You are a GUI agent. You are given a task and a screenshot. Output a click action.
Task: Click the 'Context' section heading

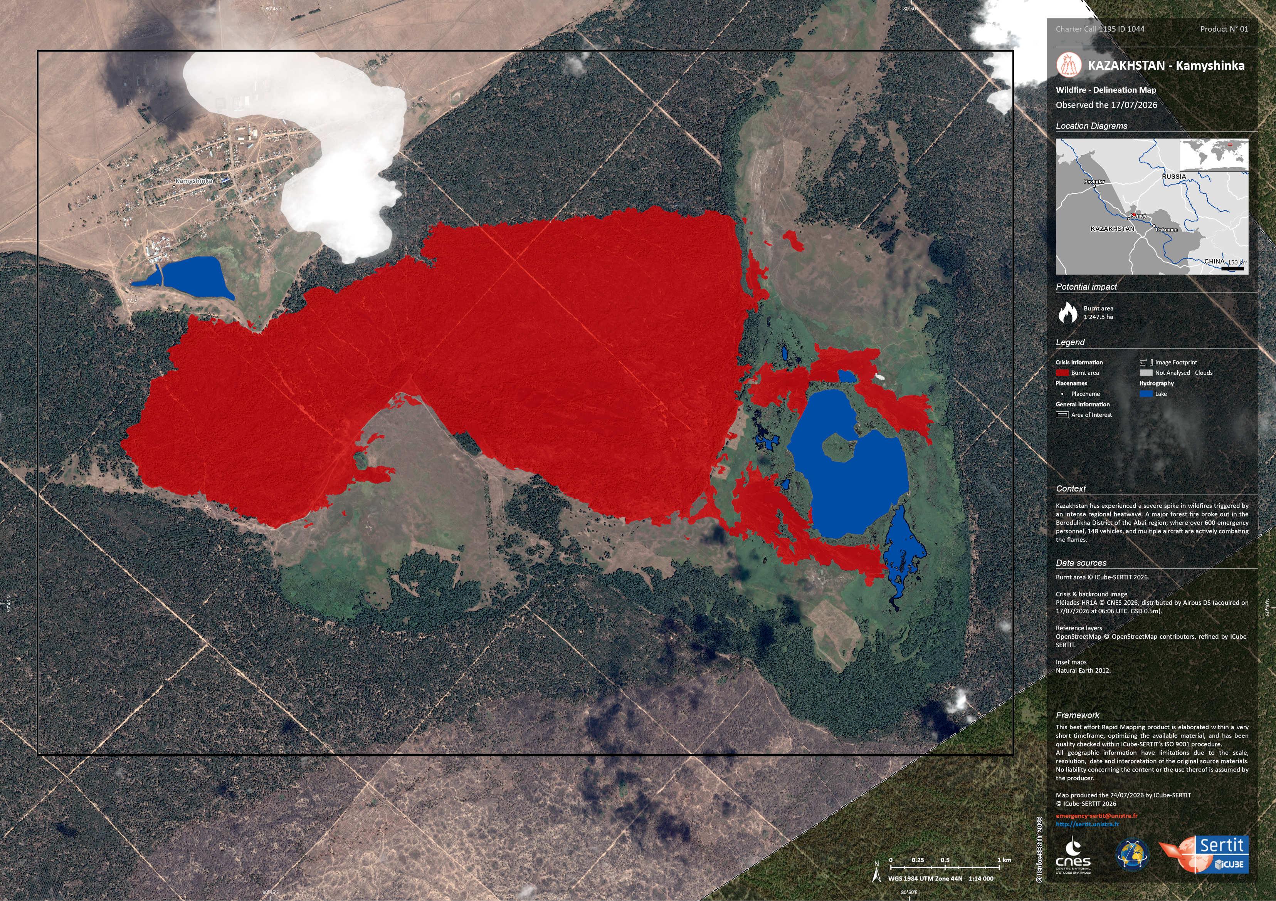(x=1071, y=489)
